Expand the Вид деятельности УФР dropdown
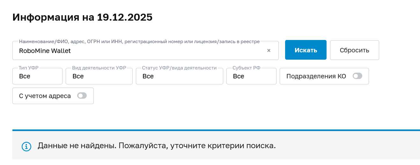This screenshot has width=420, height=165. (x=99, y=76)
